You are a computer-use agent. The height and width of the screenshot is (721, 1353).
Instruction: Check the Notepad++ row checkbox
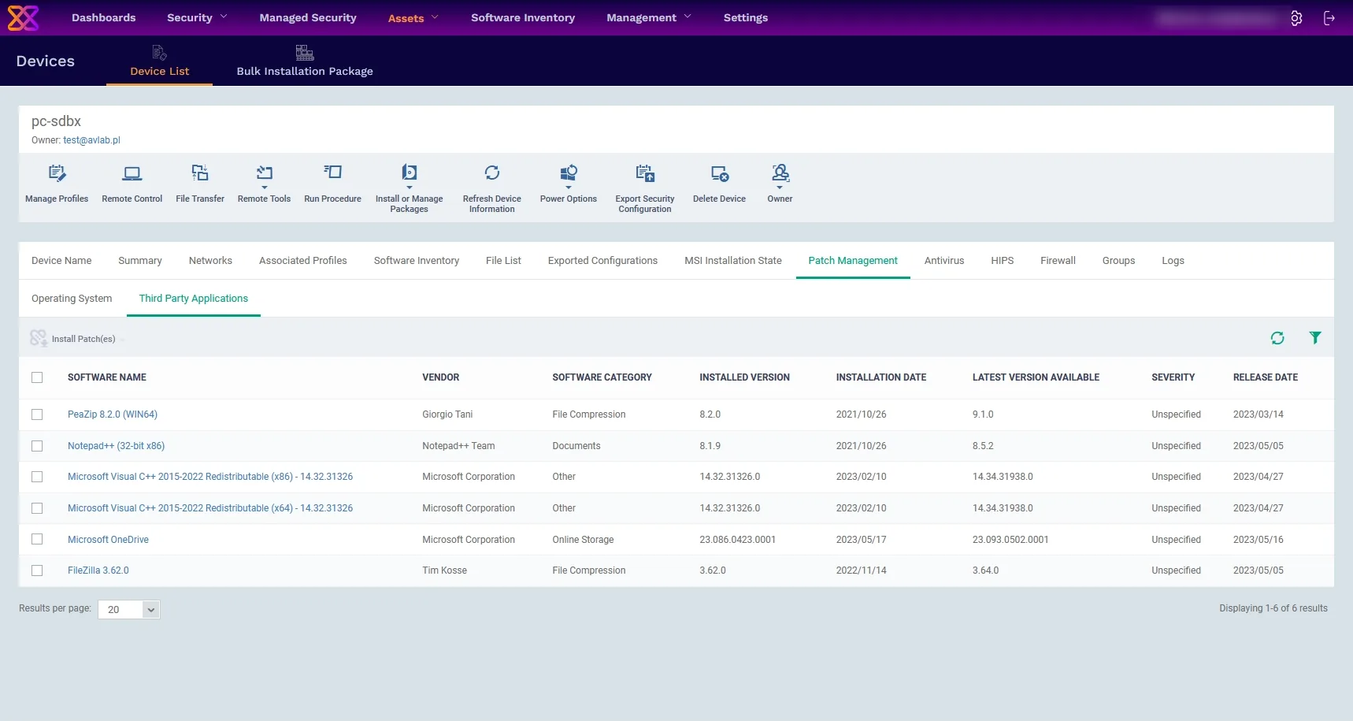(x=37, y=446)
